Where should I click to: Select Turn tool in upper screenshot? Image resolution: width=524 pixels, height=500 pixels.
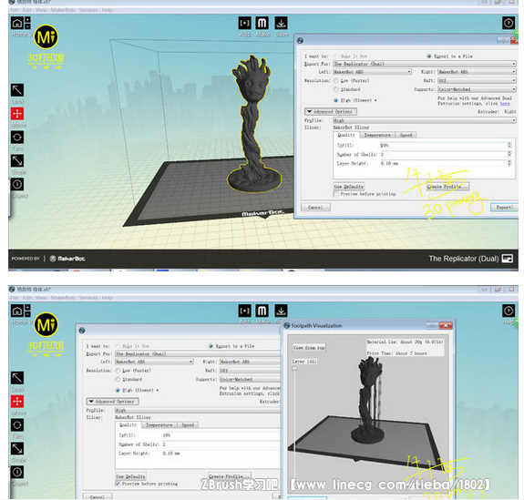point(17,137)
